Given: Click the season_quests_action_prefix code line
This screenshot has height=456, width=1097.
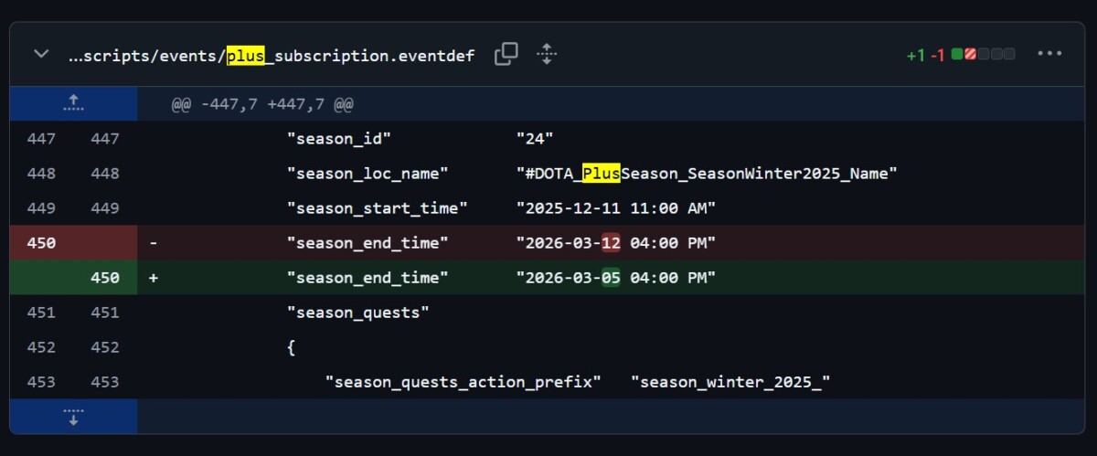Looking at the screenshot, I should tap(577, 382).
